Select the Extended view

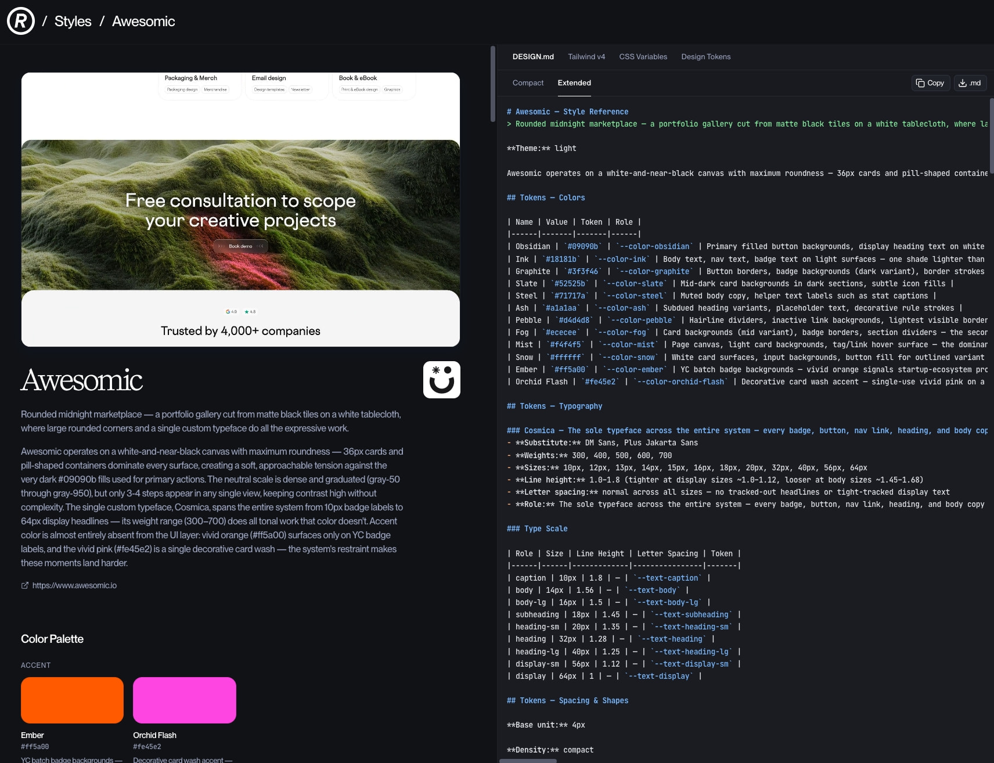coord(574,83)
